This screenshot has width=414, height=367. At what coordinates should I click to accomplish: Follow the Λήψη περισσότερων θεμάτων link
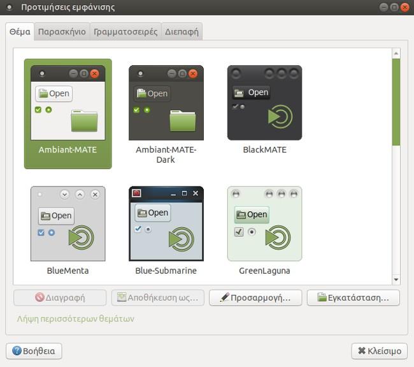click(76, 319)
